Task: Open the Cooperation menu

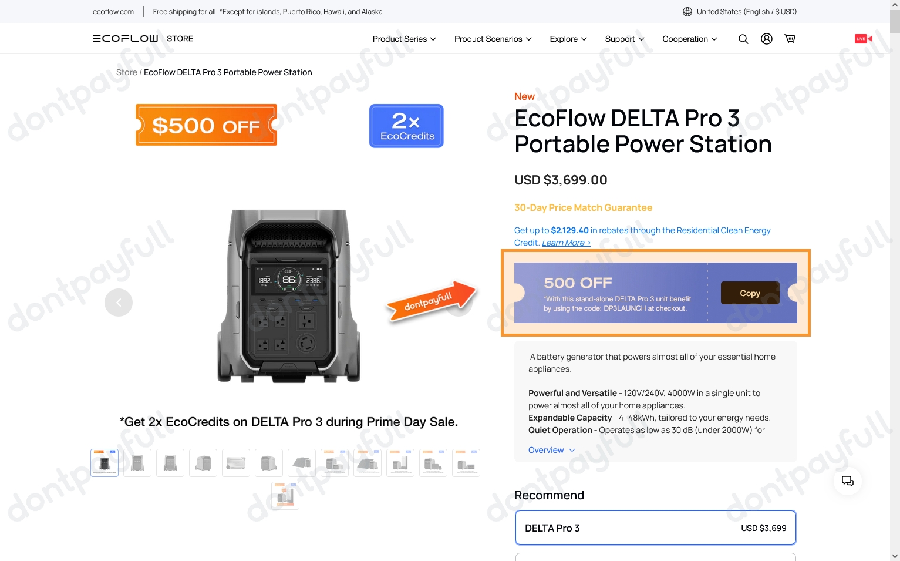Action: point(689,39)
